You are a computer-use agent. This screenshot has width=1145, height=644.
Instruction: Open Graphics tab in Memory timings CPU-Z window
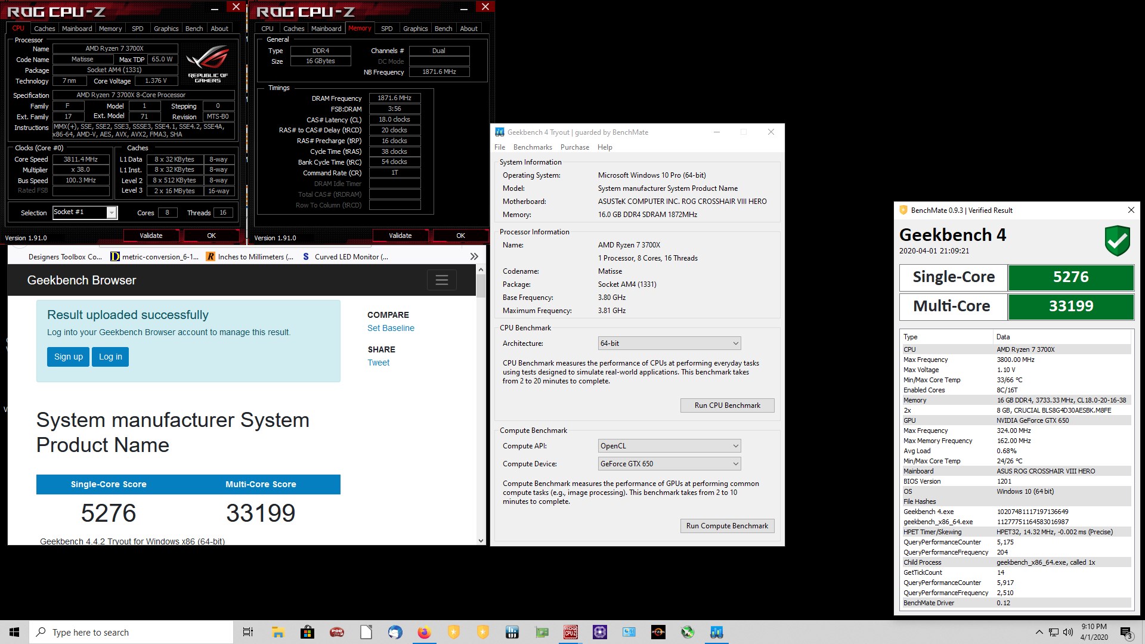tap(416, 29)
